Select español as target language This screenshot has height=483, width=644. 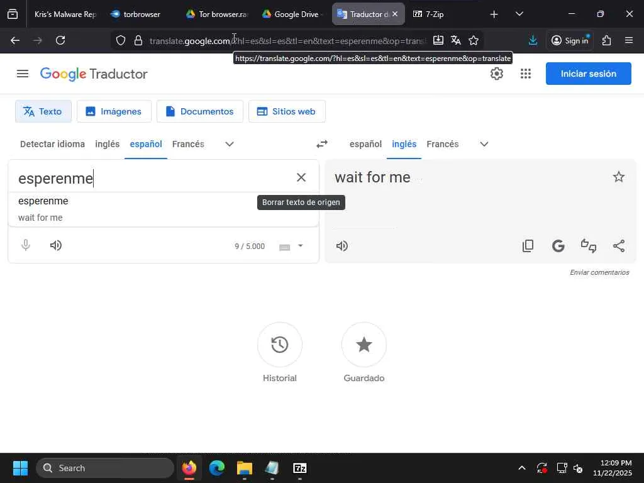(365, 144)
